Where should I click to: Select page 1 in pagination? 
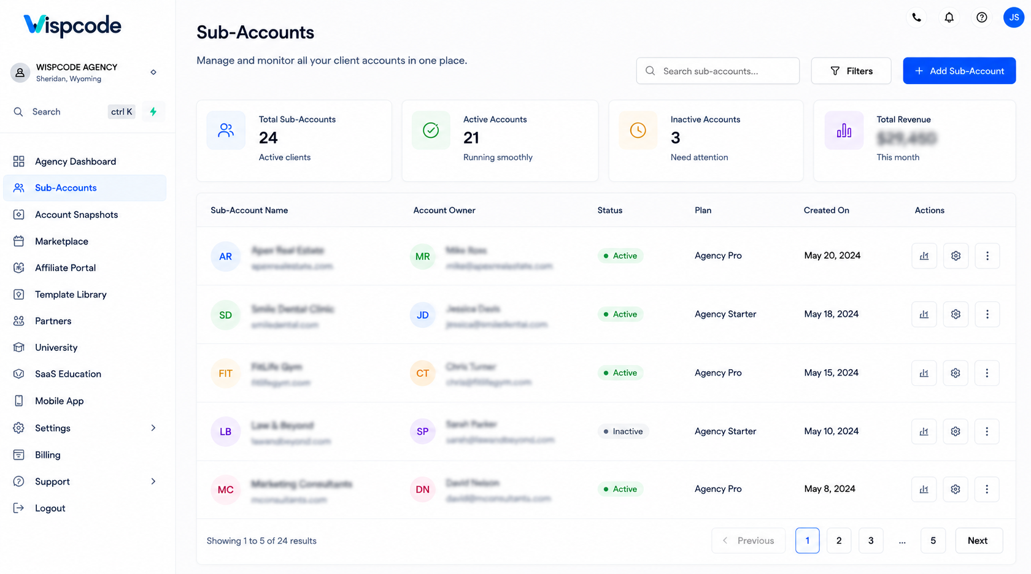click(807, 540)
